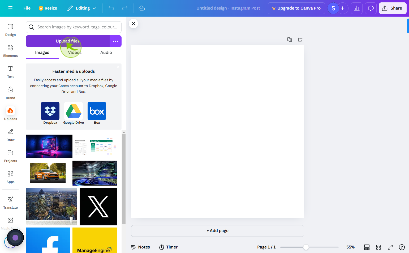409x253 pixels.
Task: Connect Google Drive account
Action: click(74, 113)
